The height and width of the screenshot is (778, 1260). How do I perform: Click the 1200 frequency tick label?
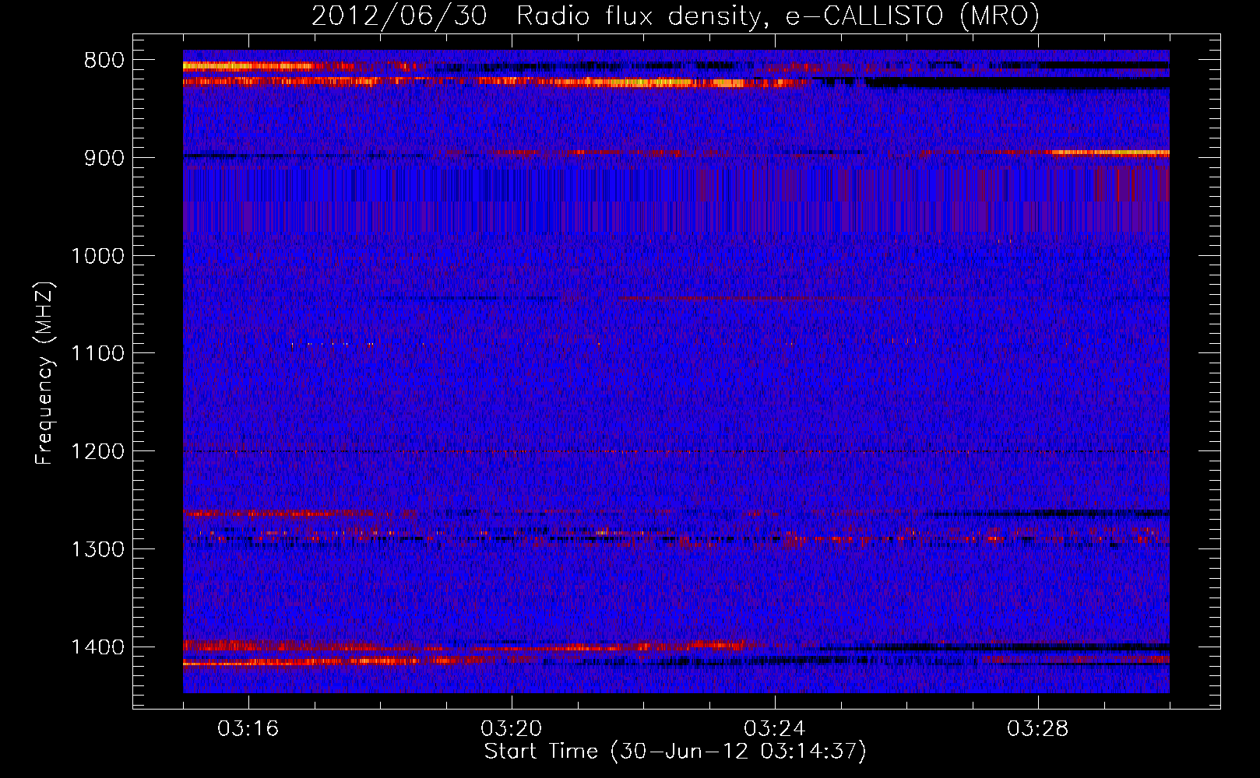pos(97,452)
